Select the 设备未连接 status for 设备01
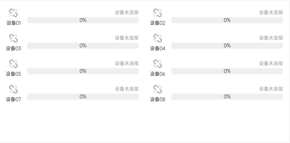This screenshot has height=143, width=290. [127, 12]
